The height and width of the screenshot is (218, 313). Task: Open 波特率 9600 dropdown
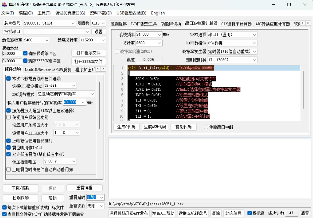click(149, 43)
